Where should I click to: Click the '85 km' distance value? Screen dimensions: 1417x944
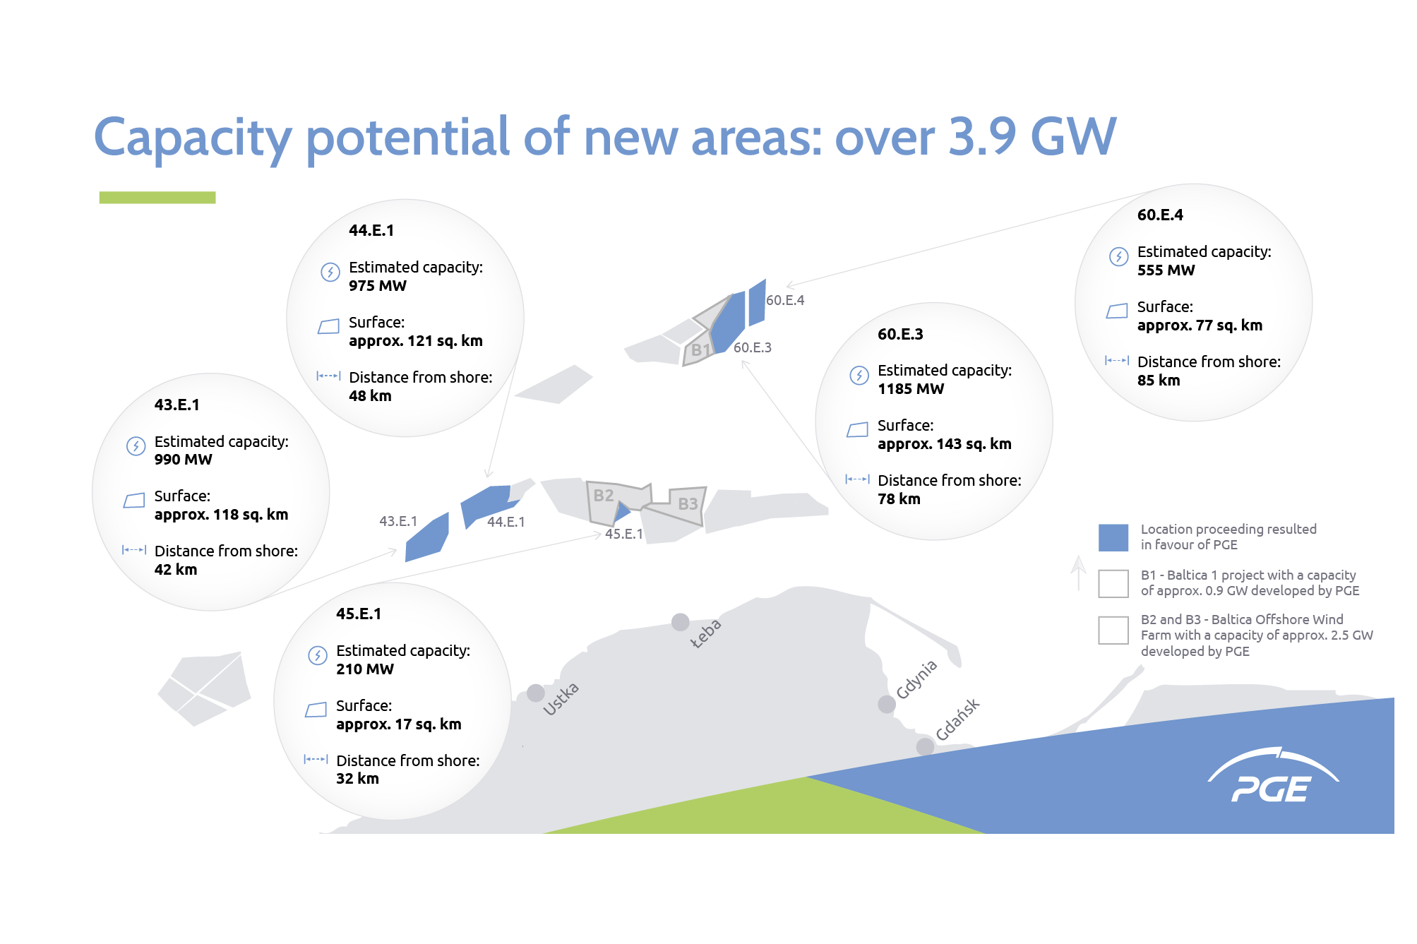[x=1159, y=381]
